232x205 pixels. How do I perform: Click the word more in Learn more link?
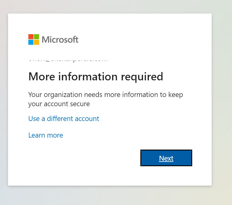55,135
